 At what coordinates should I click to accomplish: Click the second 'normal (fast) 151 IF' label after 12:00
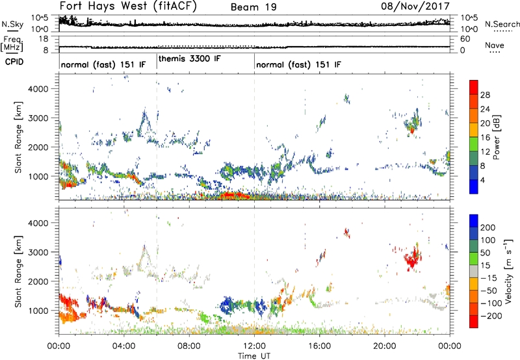(x=298, y=64)
